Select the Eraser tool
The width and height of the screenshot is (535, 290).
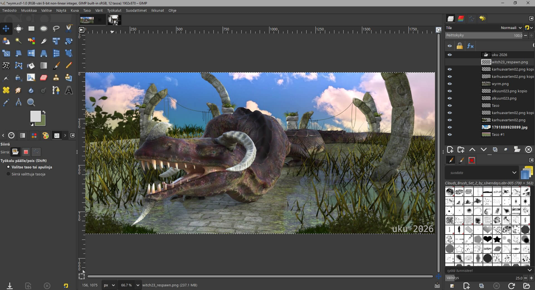(44, 78)
